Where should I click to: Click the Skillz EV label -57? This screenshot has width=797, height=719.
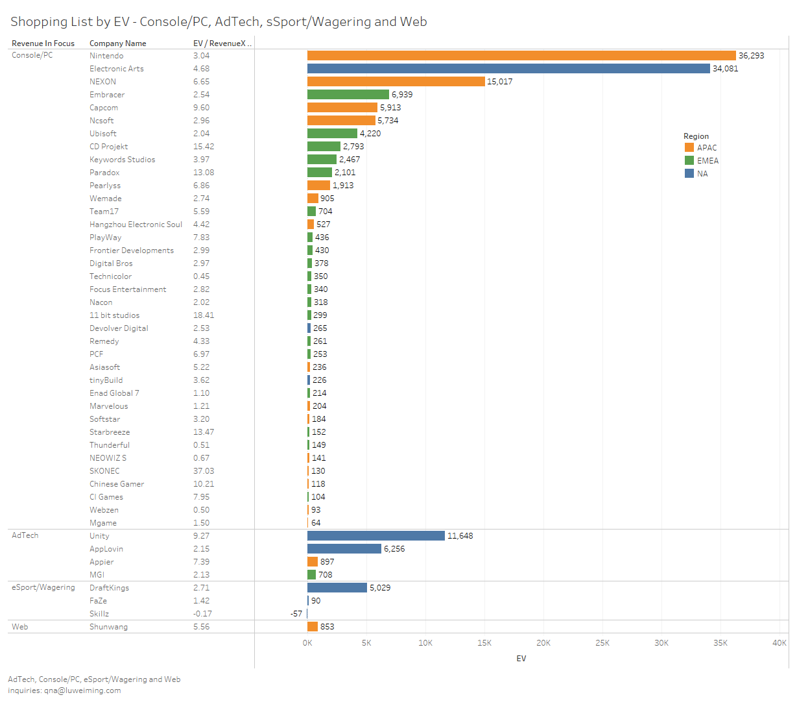[296, 614]
